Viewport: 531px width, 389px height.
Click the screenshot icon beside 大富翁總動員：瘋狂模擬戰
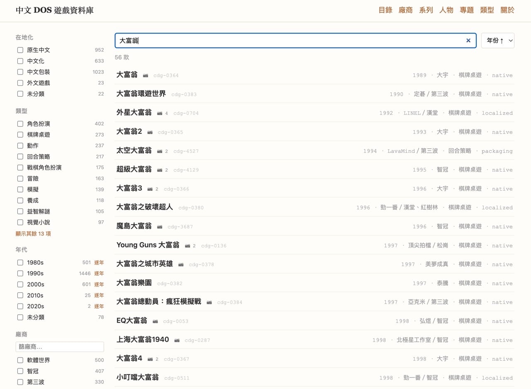(209, 302)
